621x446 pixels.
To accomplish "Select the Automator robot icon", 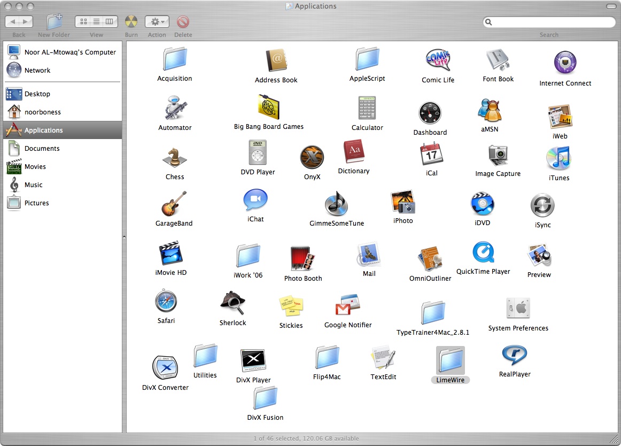I will pyautogui.click(x=175, y=108).
